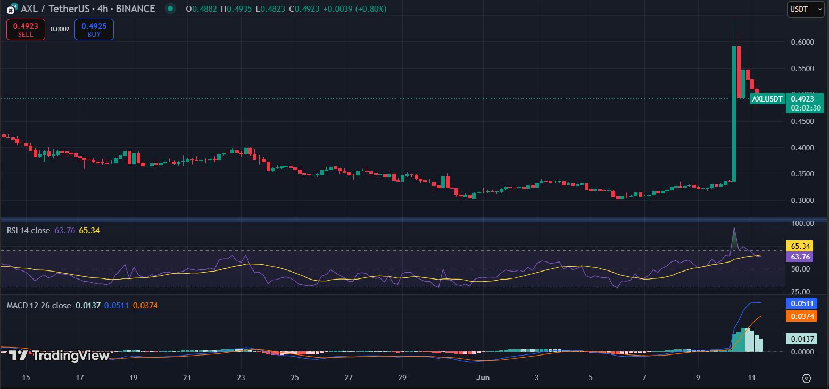The width and height of the screenshot is (829, 389).
Task: Click the red SELL 0.4923 button
Action: pos(26,30)
